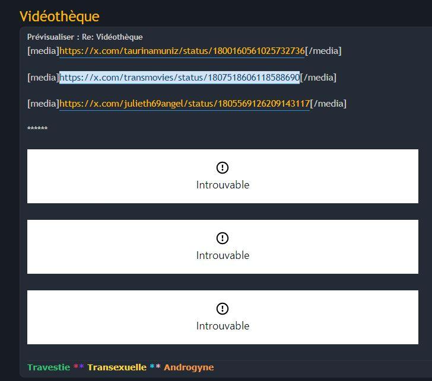Open the highlighted transmovies status link
The image size is (432, 381).
(x=179, y=77)
